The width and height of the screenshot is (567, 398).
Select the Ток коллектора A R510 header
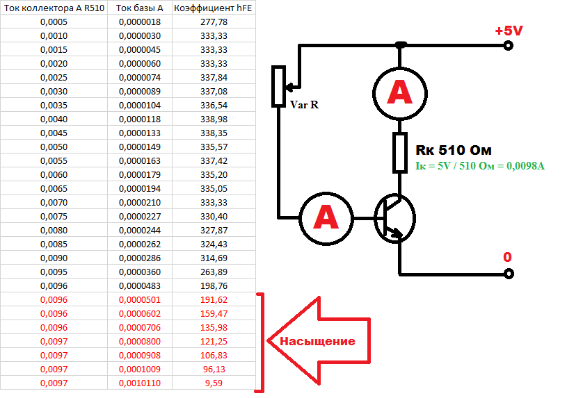tap(54, 8)
